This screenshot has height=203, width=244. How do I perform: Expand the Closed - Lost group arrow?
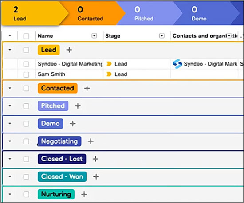(x=10, y=159)
